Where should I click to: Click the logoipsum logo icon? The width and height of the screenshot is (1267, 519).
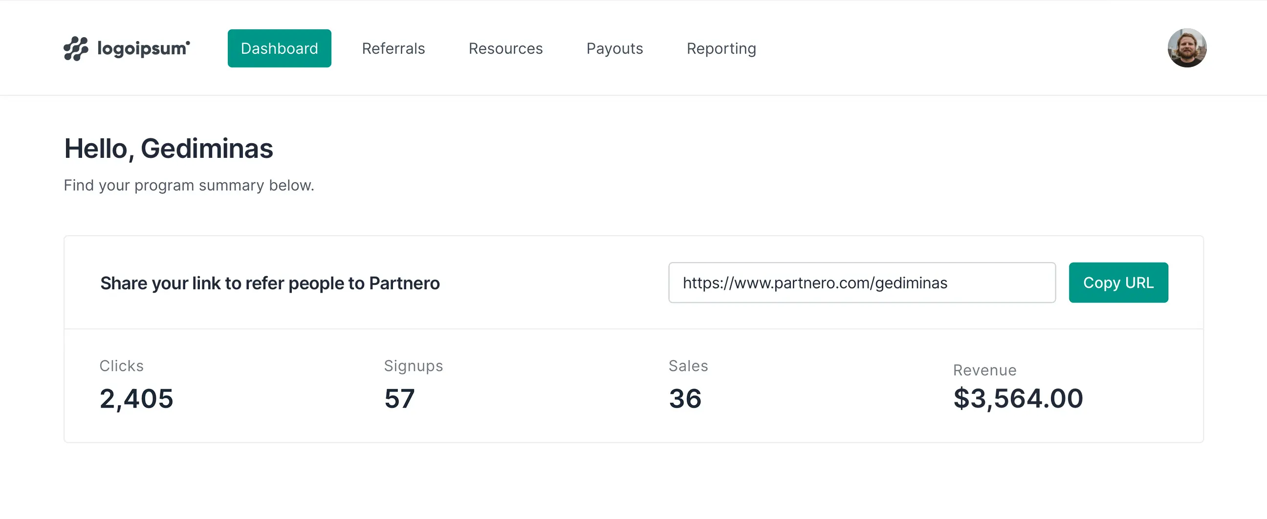(x=76, y=48)
